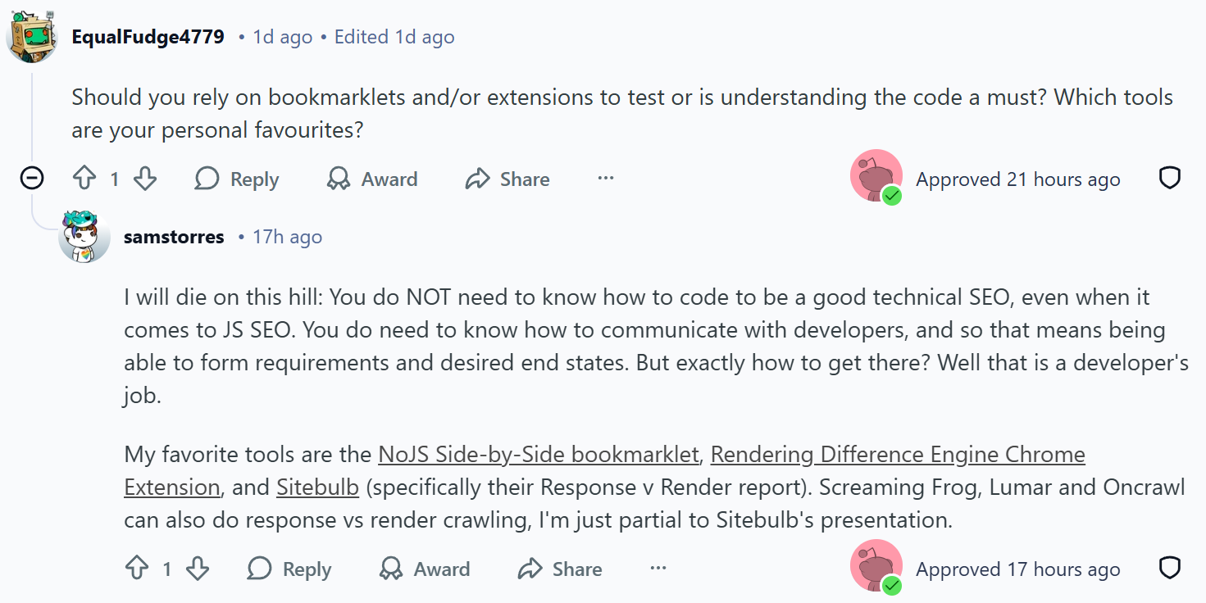Upvote EqualFudge4779's comment
This screenshot has height=603, width=1206.
(x=84, y=179)
